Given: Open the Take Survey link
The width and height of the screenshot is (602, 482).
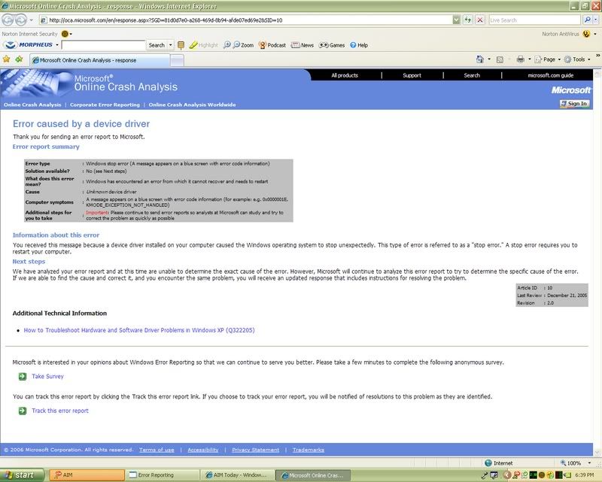Looking at the screenshot, I should (47, 376).
